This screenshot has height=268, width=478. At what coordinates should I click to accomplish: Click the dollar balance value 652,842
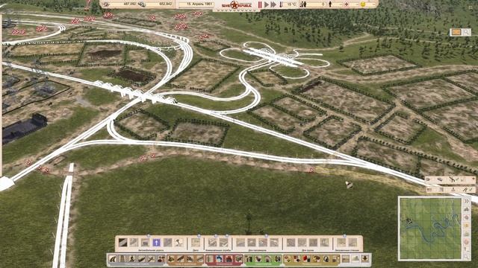[x=166, y=4]
